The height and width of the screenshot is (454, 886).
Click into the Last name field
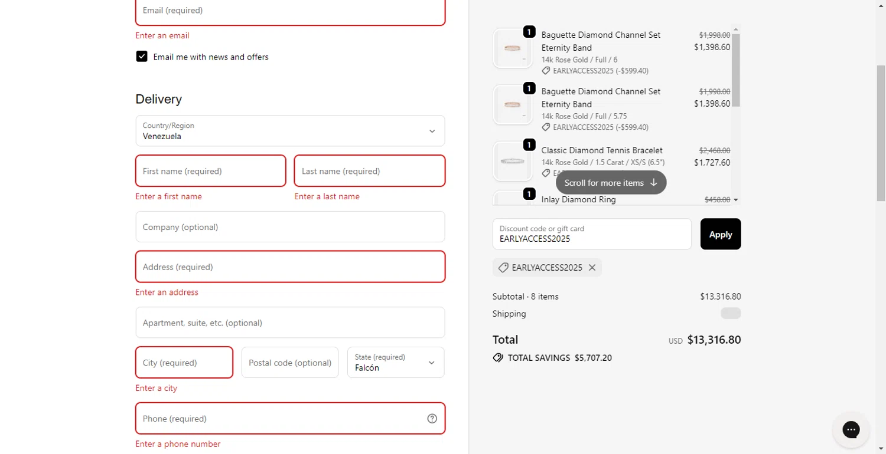coord(370,171)
